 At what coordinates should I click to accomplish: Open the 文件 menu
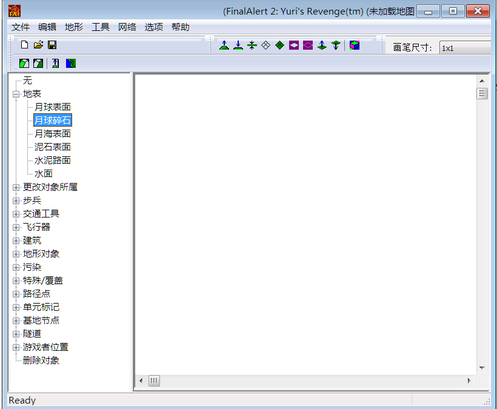[x=21, y=27]
